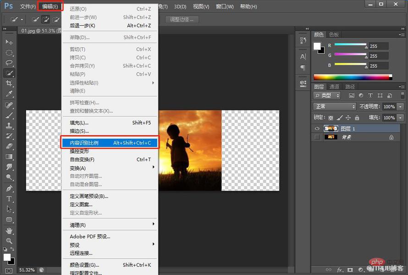Open the 正常 blend mode dropdown

click(x=334, y=106)
